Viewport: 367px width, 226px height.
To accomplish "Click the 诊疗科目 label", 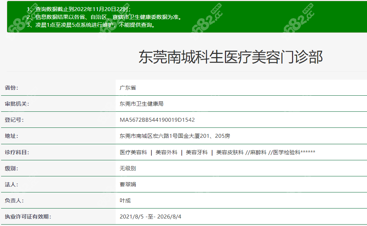I will [17, 152].
